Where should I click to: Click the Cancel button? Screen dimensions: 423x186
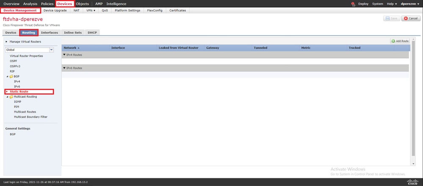tap(411, 18)
